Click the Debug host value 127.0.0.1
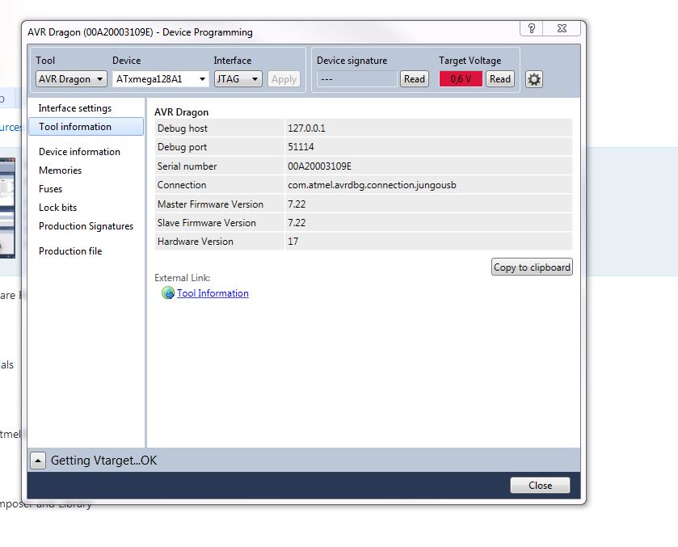 pos(306,128)
